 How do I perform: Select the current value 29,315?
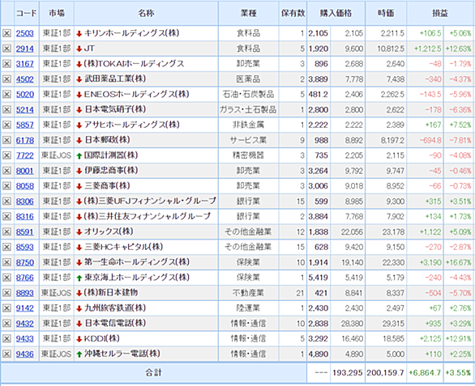[393, 324]
